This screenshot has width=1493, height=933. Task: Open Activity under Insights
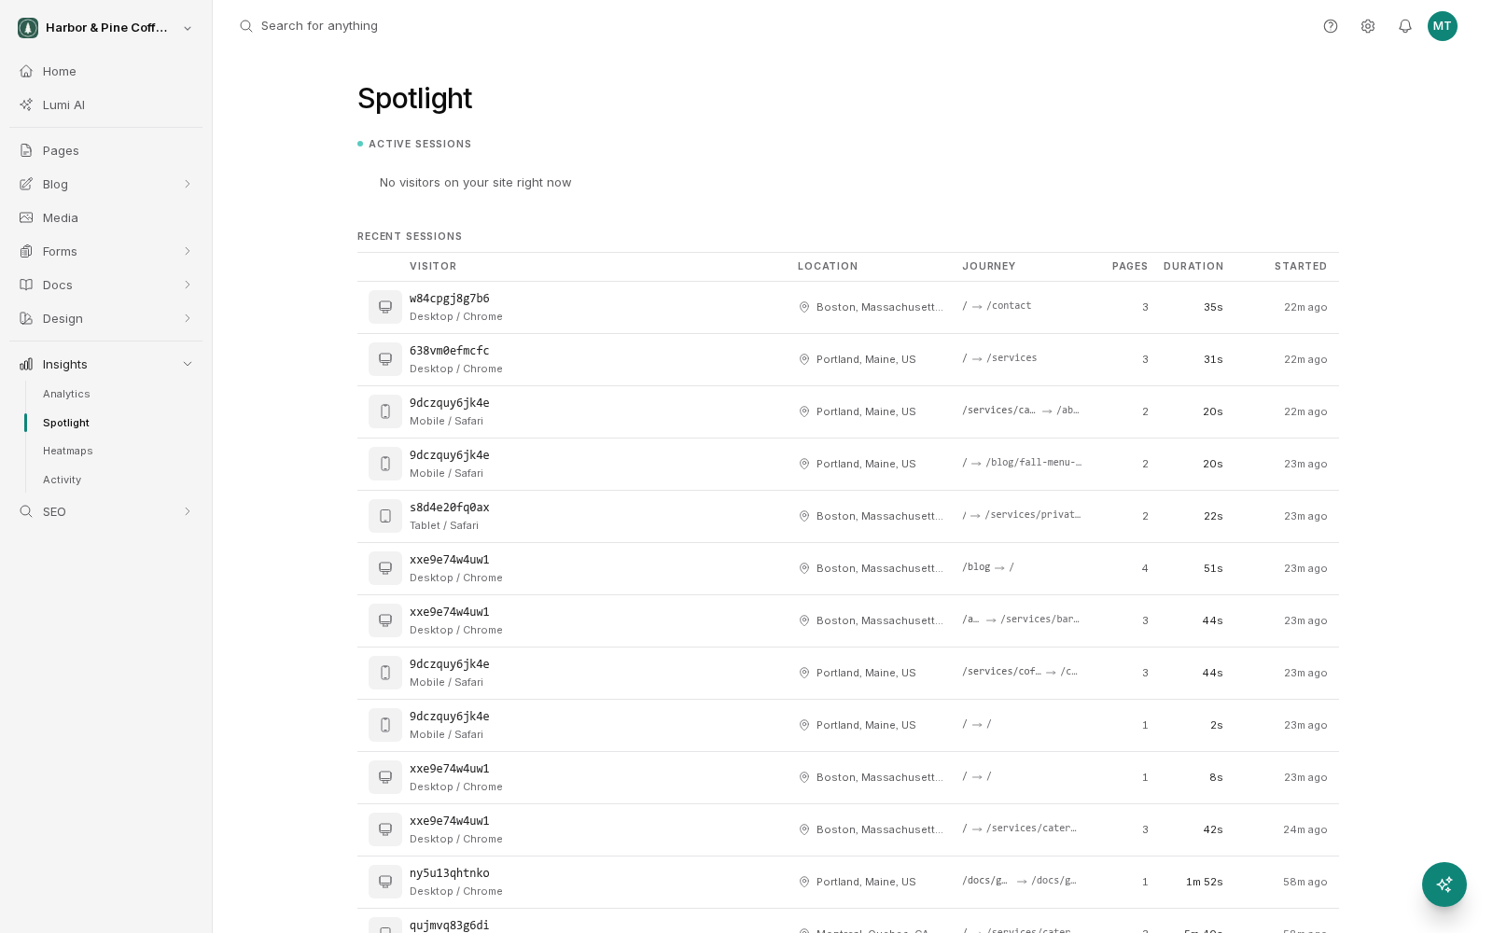[x=63, y=480]
